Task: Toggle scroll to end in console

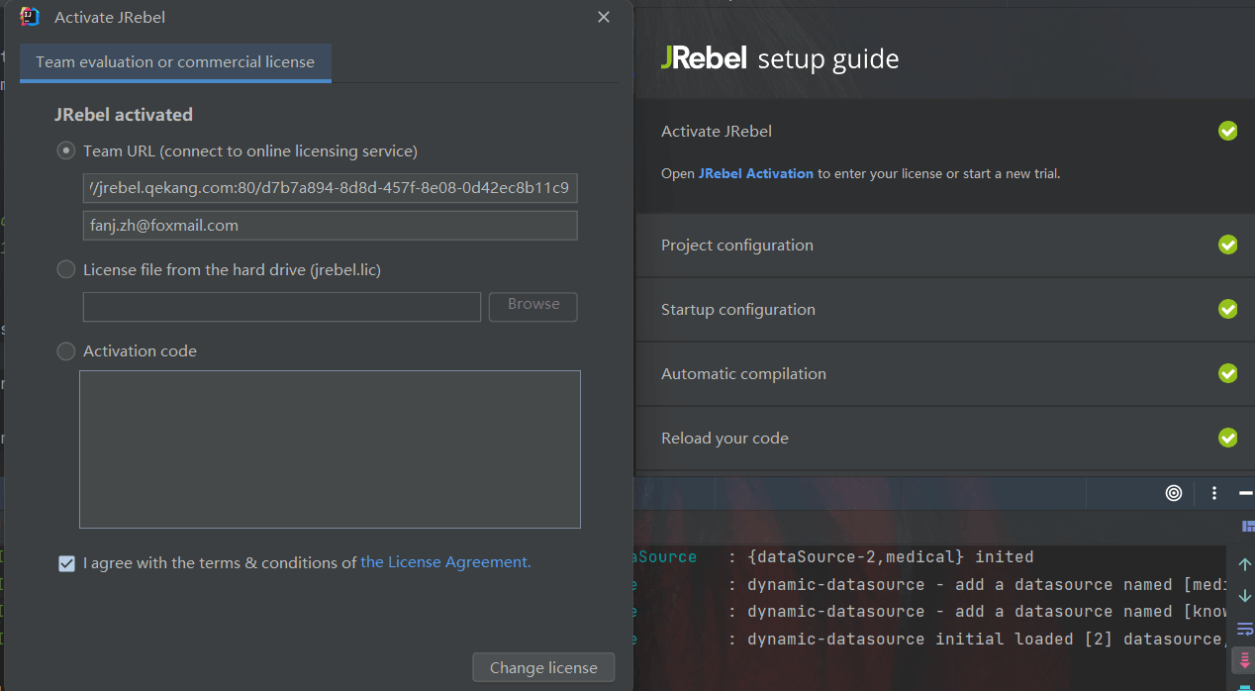Action: tap(1245, 660)
